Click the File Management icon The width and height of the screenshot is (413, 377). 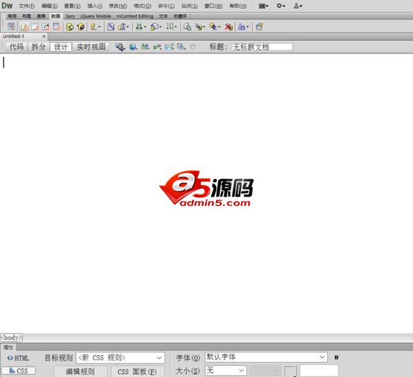(145, 47)
